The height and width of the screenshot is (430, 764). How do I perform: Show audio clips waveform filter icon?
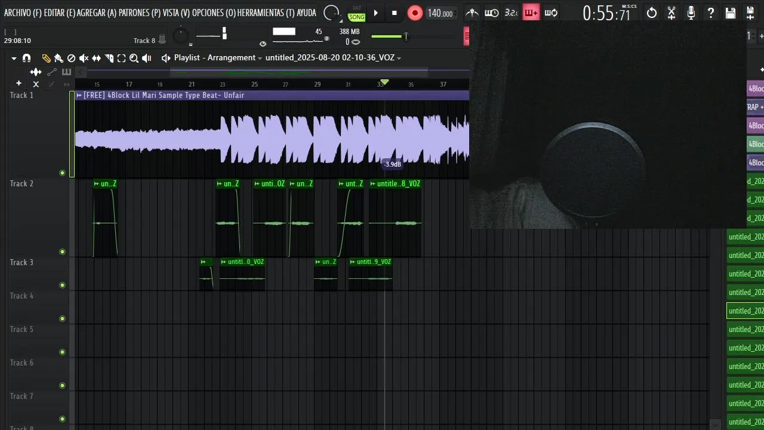click(36, 72)
